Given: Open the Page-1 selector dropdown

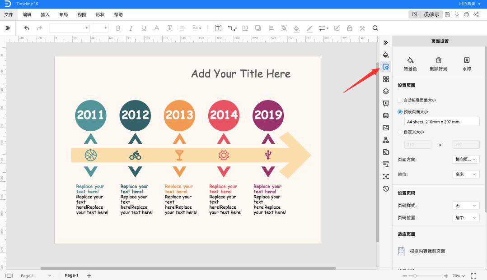Looking at the screenshot, I should coord(36,275).
